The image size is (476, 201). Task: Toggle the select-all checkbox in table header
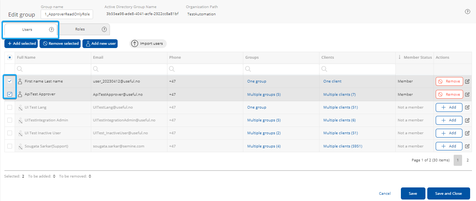tap(10, 58)
